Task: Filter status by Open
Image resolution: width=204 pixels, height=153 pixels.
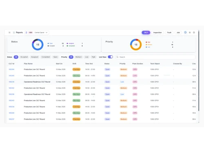Action: click(55, 57)
